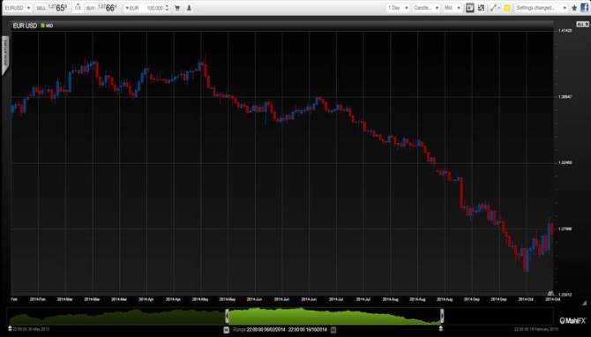591x337 pixels.
Task: Click the price axis label 1.41425
Action: [565, 31]
